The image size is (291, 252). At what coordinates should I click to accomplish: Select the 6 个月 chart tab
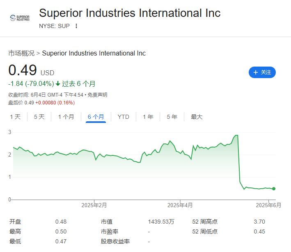(96, 117)
